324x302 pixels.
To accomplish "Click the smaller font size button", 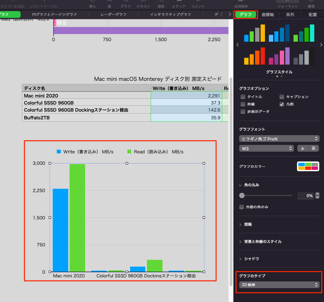I will point(302,148).
